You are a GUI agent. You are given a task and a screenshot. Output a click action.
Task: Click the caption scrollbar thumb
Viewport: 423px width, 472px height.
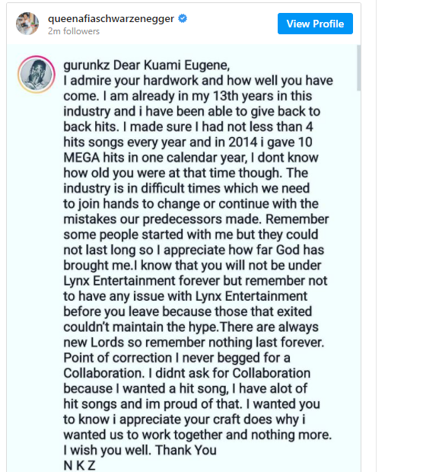pos(358,68)
